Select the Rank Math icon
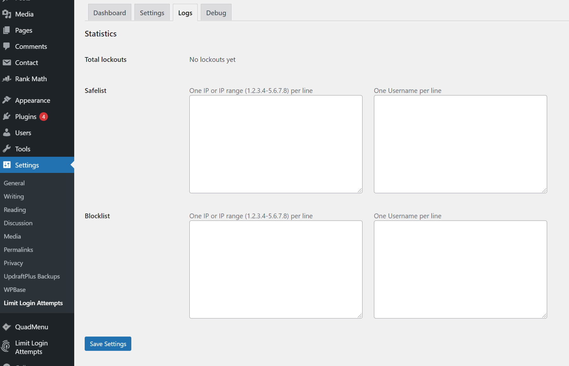This screenshot has width=569, height=366. click(7, 79)
